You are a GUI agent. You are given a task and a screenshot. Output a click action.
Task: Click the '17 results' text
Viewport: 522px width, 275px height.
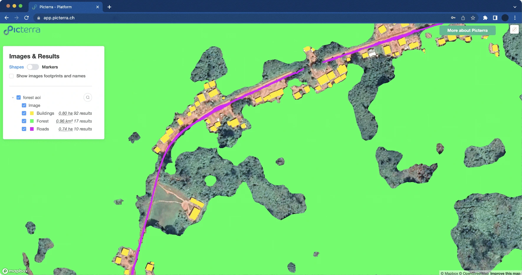tap(83, 121)
